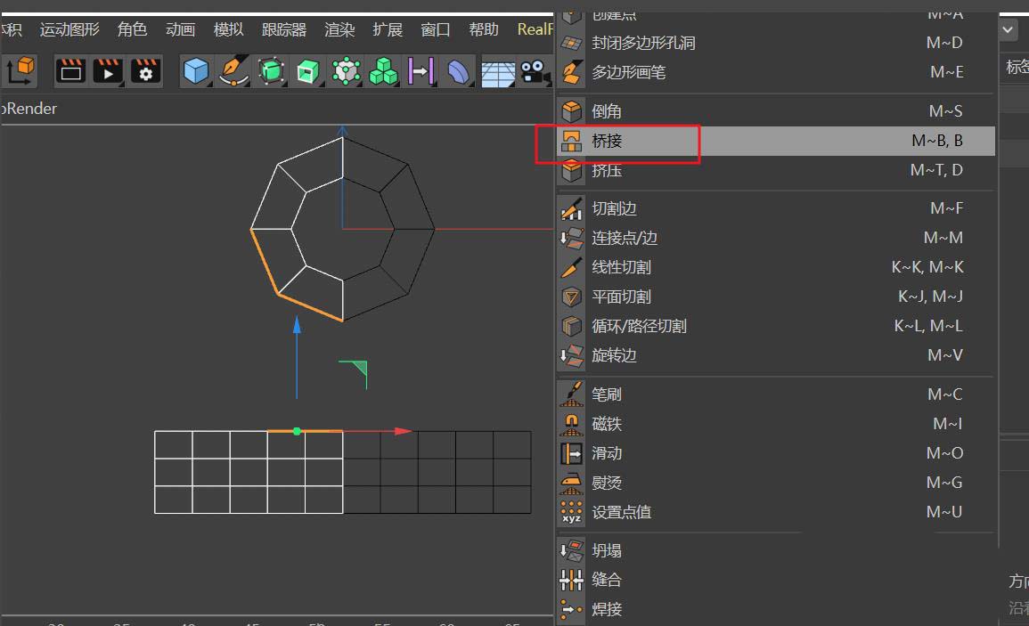The width and height of the screenshot is (1029, 626).
Task: Select the blue Cube primitive icon
Action: 195,71
